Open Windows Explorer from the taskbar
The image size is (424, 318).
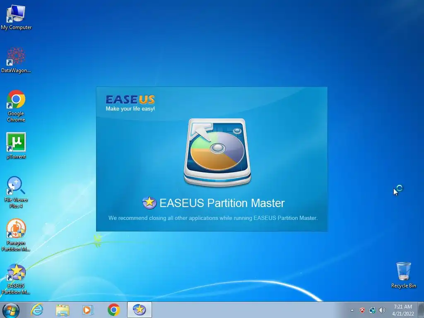point(63,310)
